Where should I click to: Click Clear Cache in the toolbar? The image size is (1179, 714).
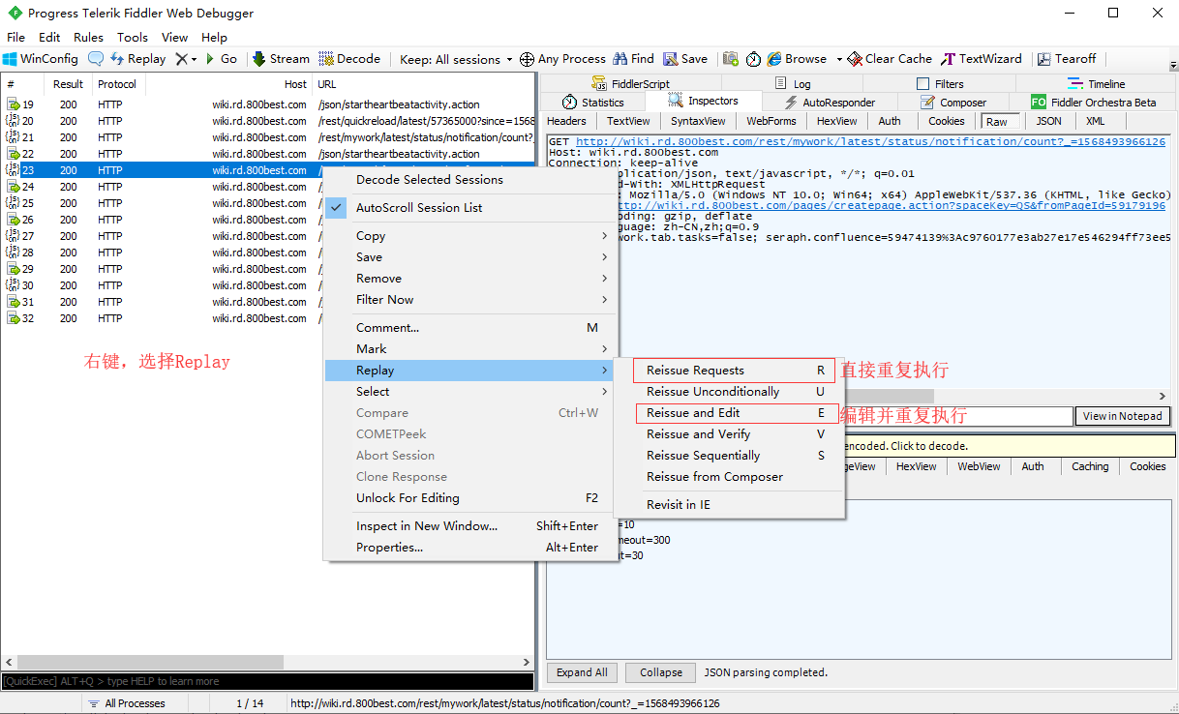pos(890,59)
